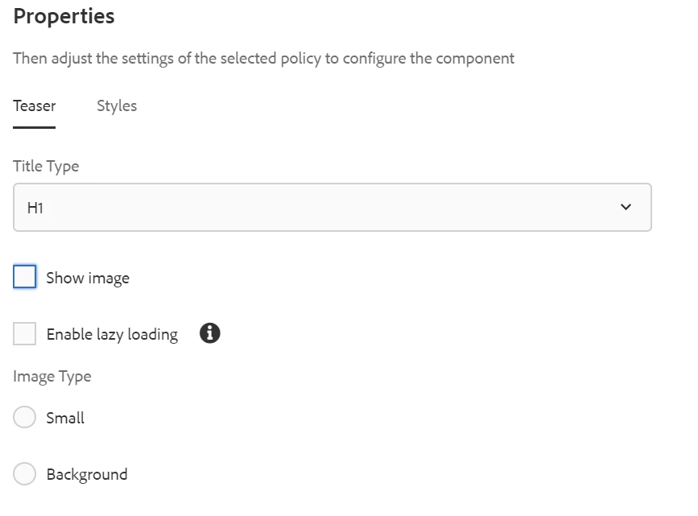Tick the Show image checkbox
698x516 pixels.
coord(25,278)
